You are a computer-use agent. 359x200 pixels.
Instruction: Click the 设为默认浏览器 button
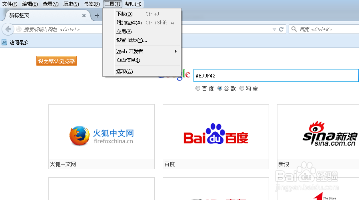coord(56,61)
